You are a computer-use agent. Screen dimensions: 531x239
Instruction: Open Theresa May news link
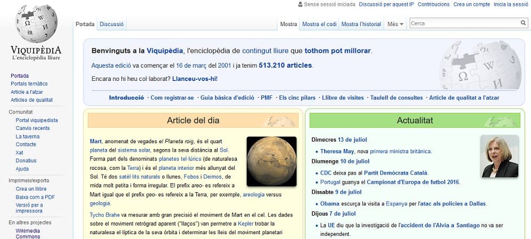click(337, 152)
